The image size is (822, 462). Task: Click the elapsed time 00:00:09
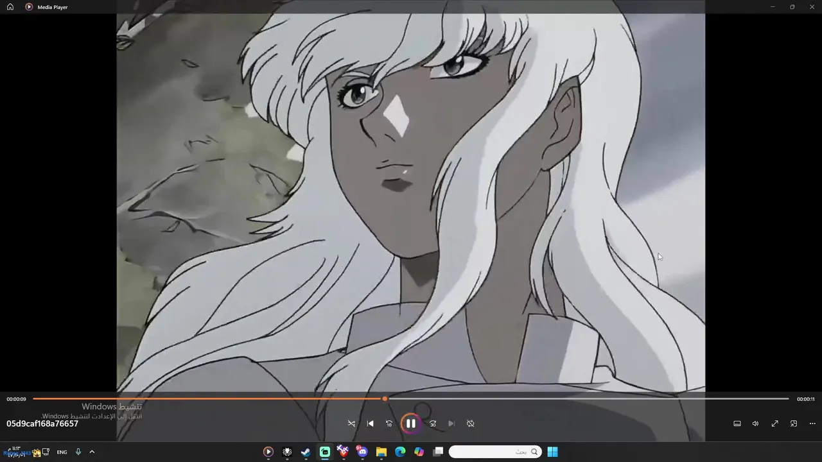tap(16, 399)
